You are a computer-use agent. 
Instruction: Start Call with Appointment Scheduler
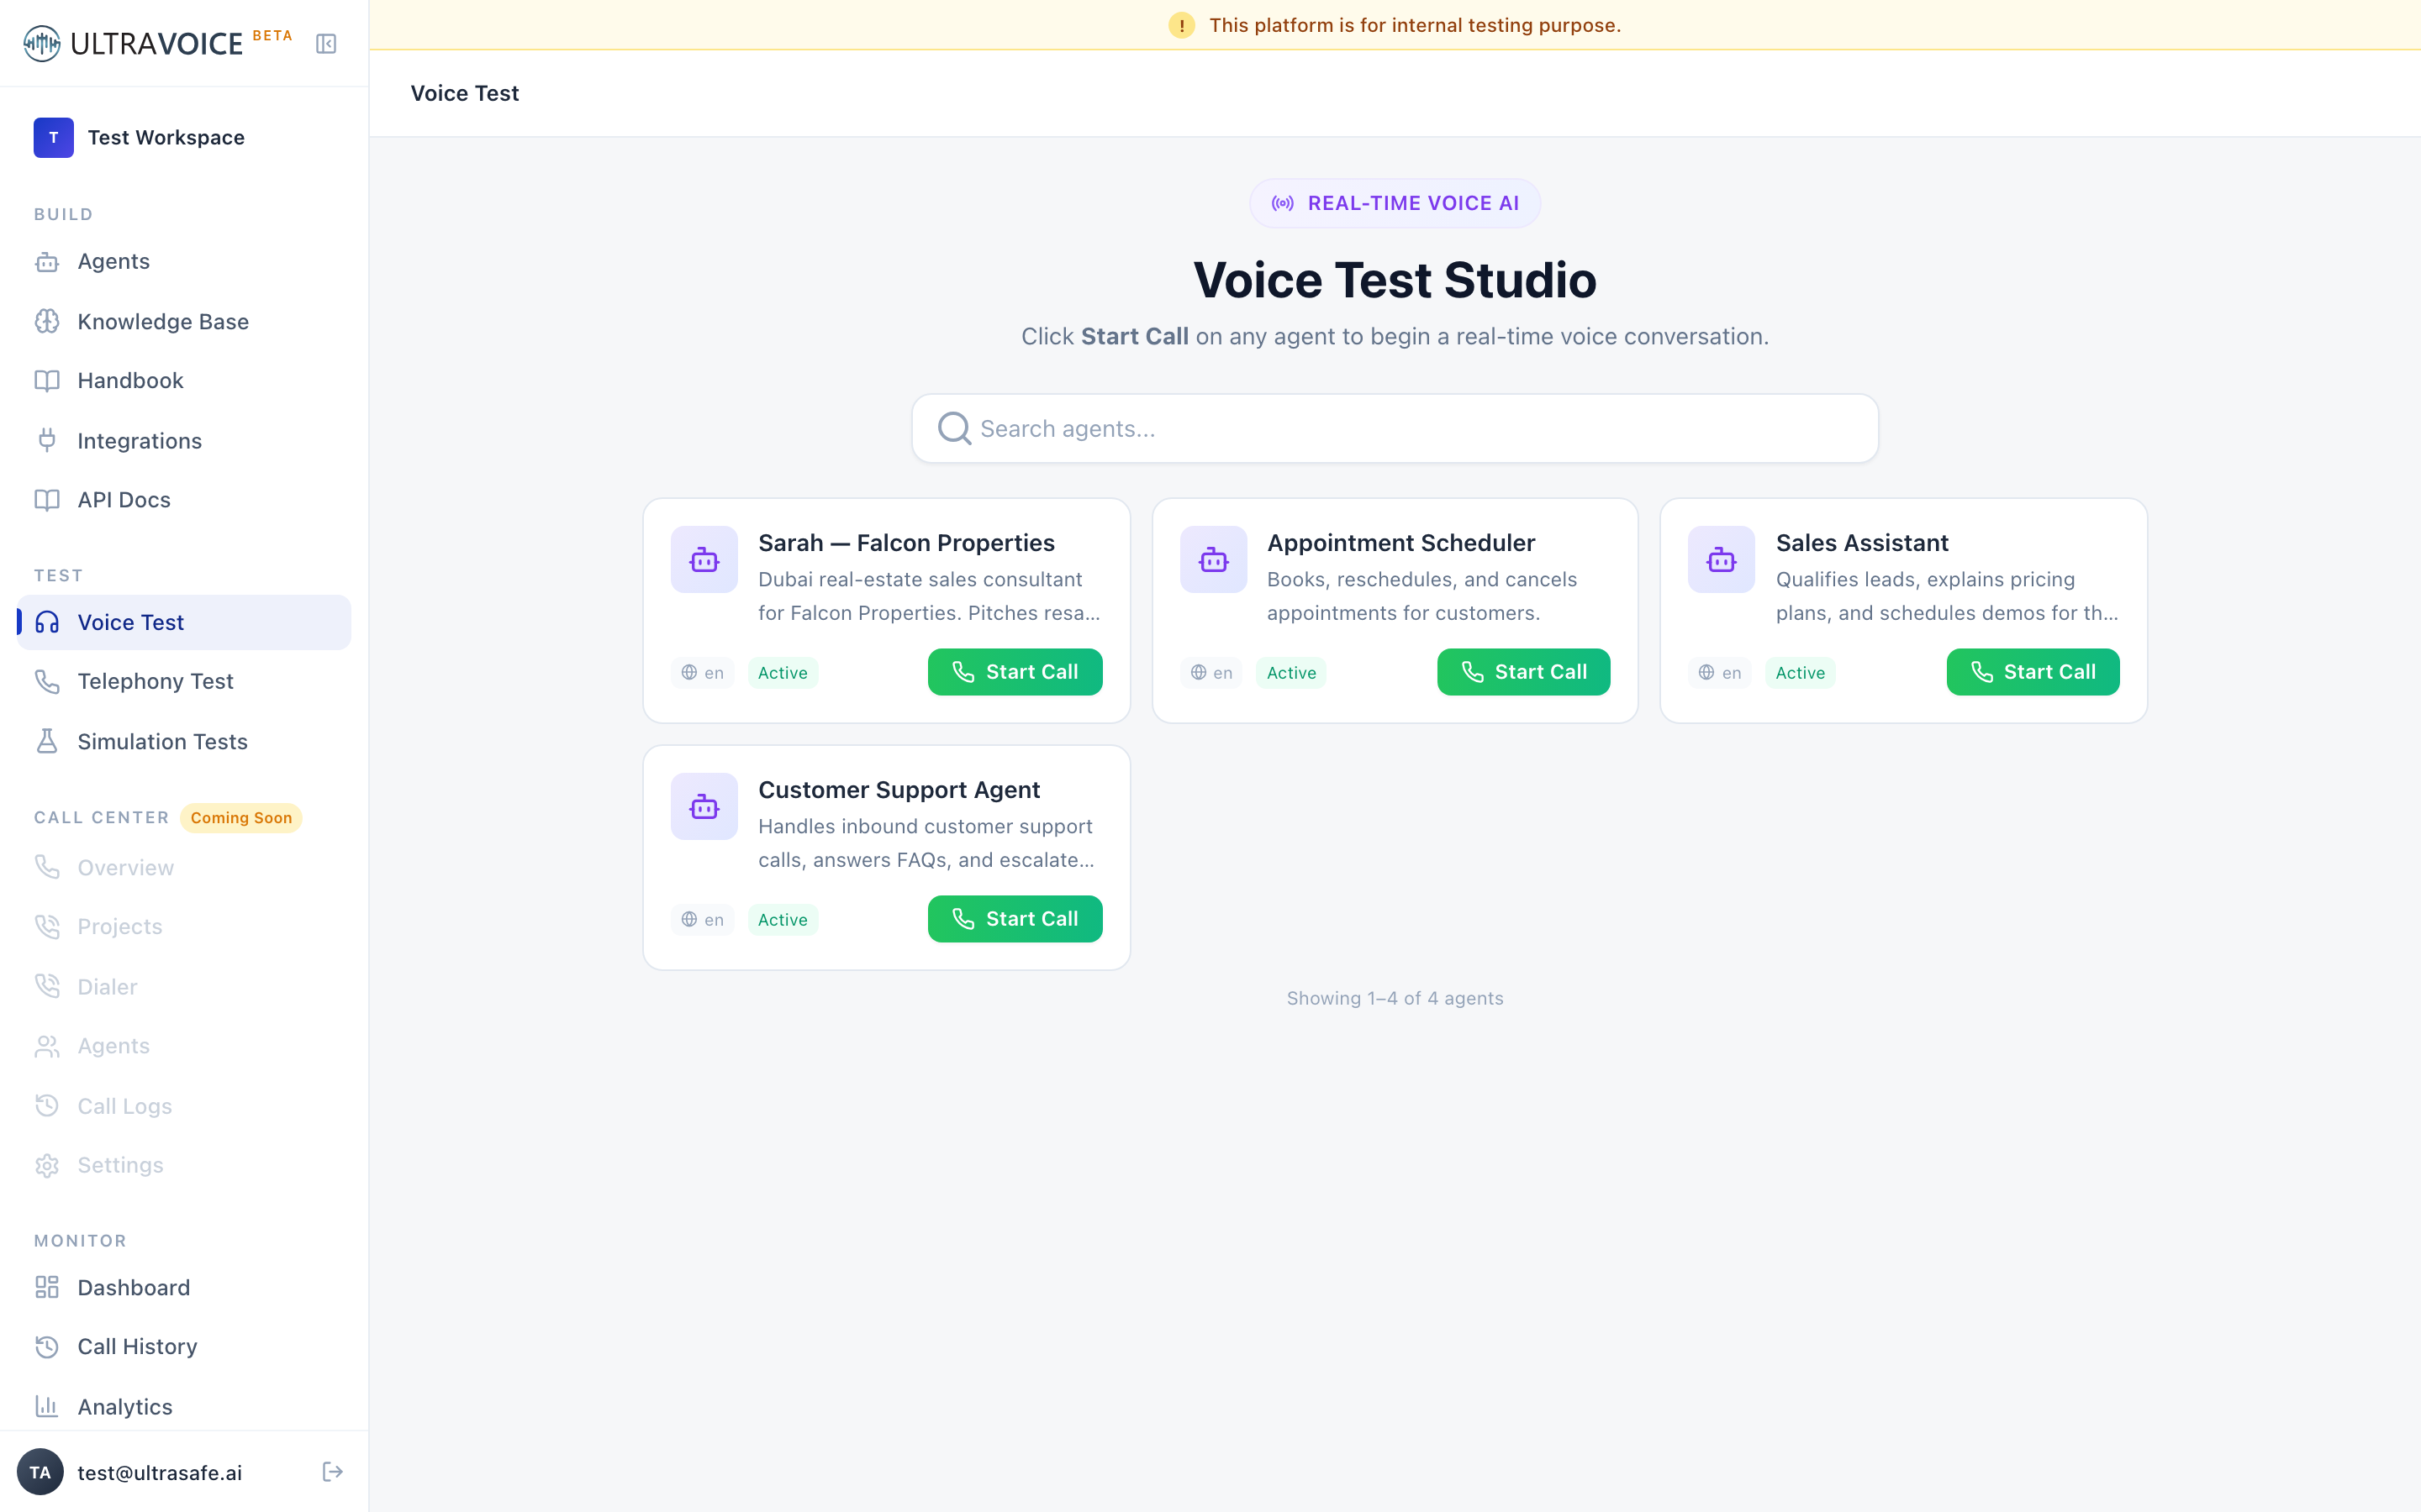[x=1523, y=672]
